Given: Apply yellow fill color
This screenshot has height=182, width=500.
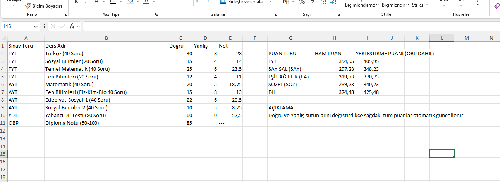Looking at the screenshot, I should 131,2.
